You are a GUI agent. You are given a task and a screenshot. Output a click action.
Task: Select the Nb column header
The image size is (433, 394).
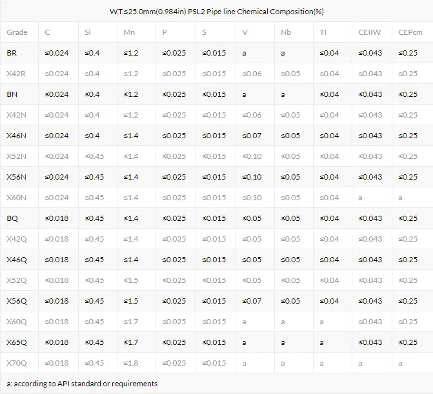pos(286,32)
